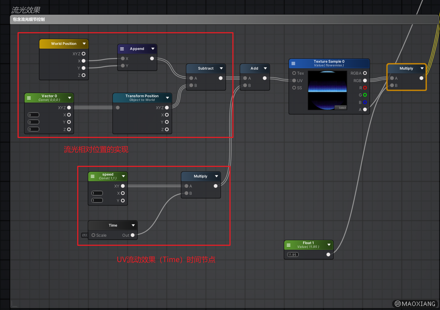Image resolution: width=440 pixels, height=310 pixels.
Task: Expand the World Position node dropdown arrow
Action: pyautogui.click(x=84, y=44)
